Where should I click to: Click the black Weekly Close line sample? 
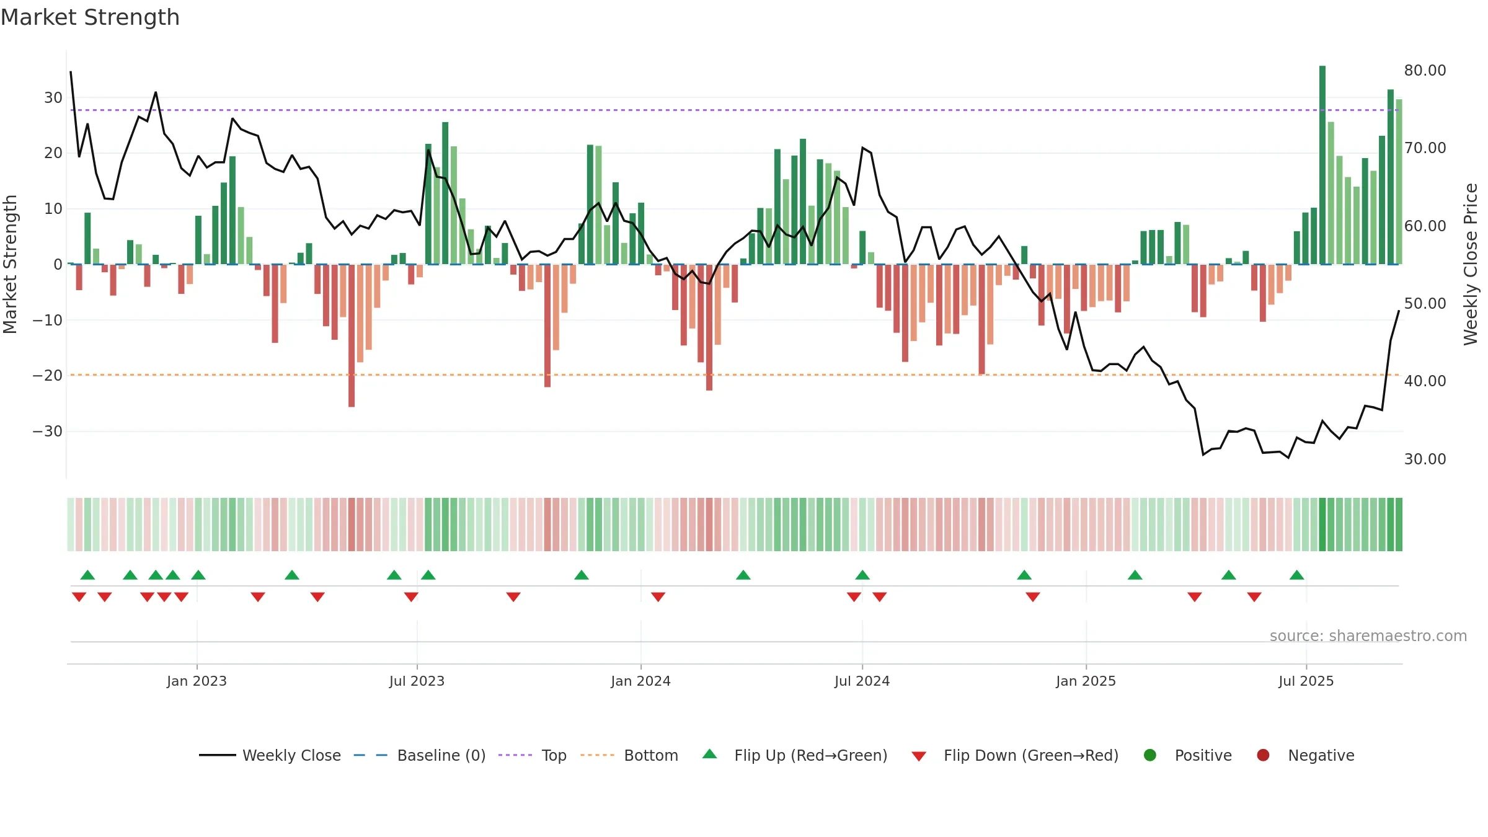(x=218, y=755)
